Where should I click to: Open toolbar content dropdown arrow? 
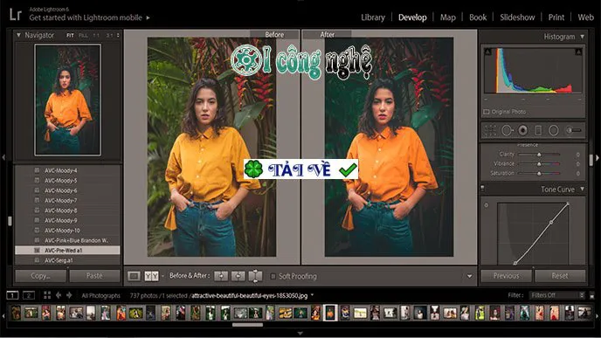coord(470,276)
